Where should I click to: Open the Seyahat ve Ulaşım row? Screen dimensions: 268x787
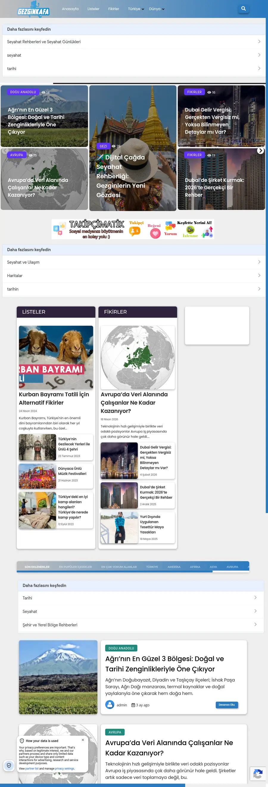(134, 262)
